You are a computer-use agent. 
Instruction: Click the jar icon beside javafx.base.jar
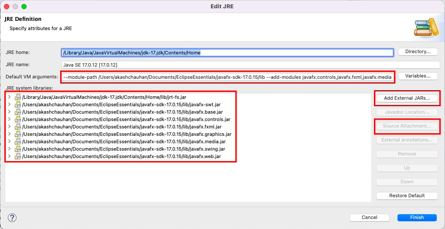(x=18, y=111)
